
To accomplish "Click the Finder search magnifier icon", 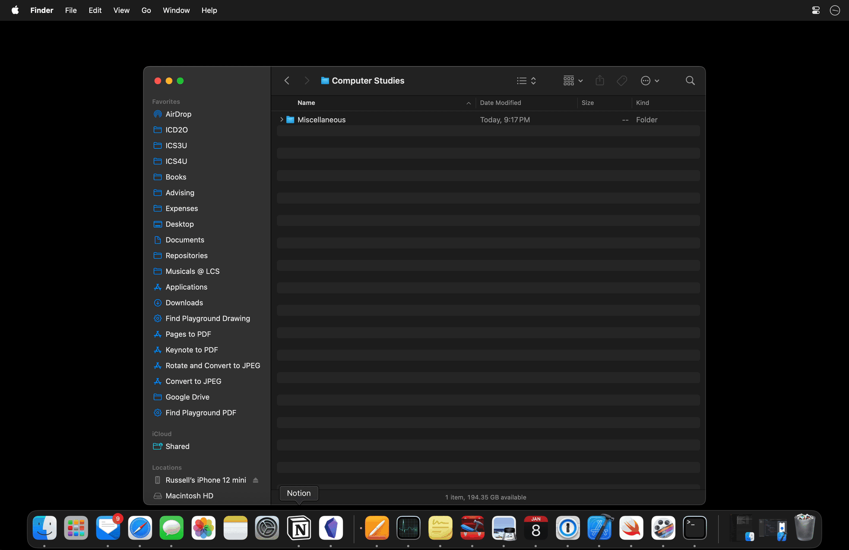I will 690,81.
